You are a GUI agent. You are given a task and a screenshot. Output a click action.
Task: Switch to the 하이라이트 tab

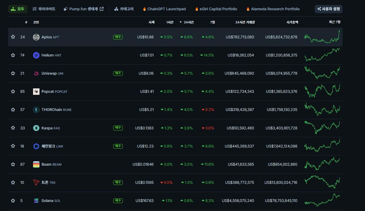tap(44, 9)
